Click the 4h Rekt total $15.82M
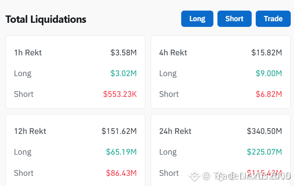Image resolution: width=294 pixels, height=186 pixels. point(267,53)
